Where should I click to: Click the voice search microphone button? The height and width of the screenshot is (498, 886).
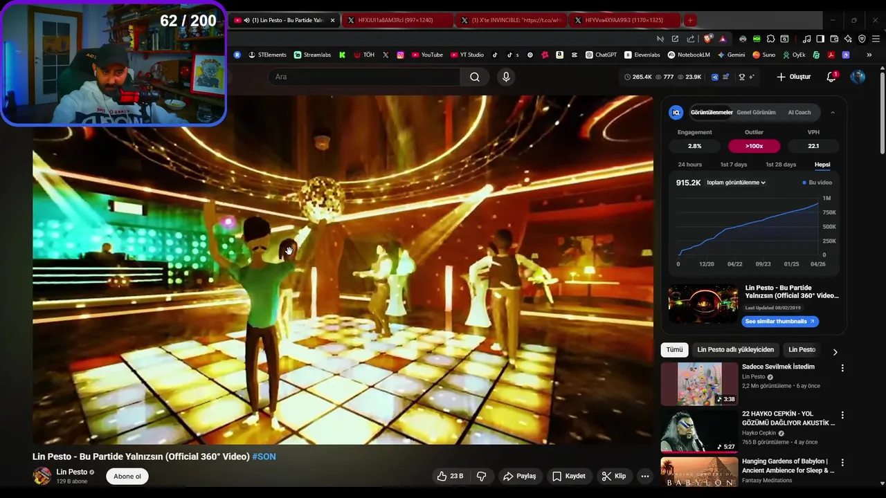[506, 77]
